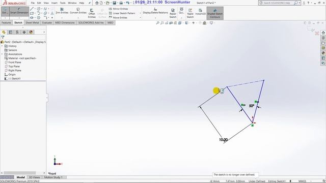Viewport: 326px width, 183px height.
Task: Select Front Plane in the tree
Action: coord(13,62)
